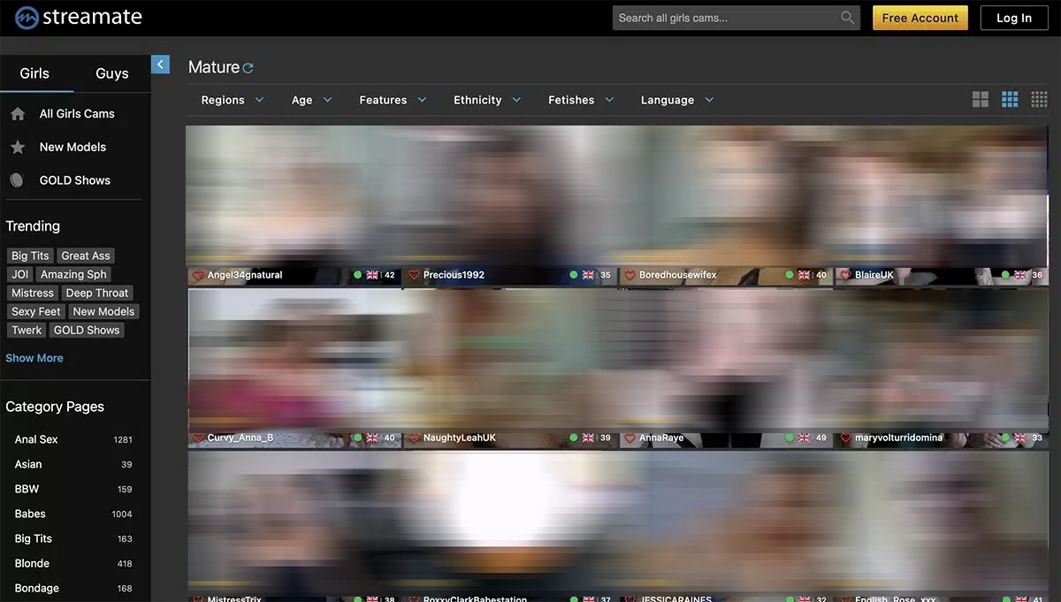Click the home icon beside All Girls Cams
This screenshot has width=1061, height=602.
pyautogui.click(x=18, y=114)
